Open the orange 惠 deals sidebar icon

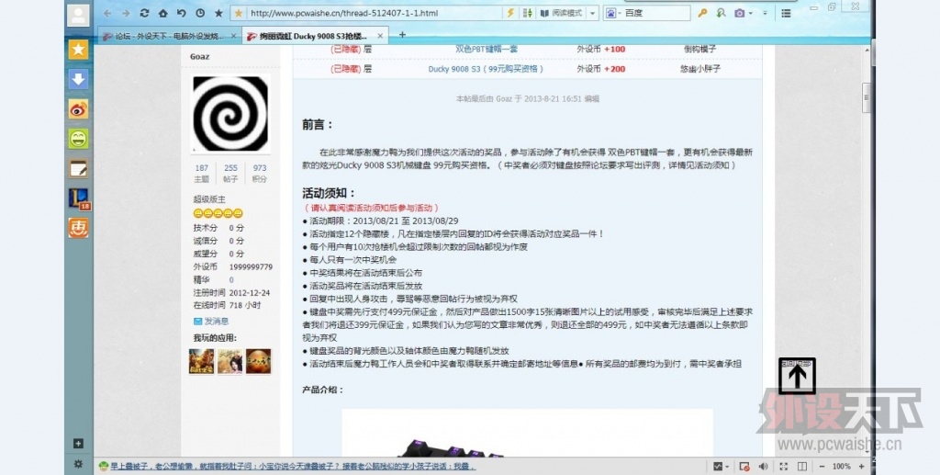(79, 228)
